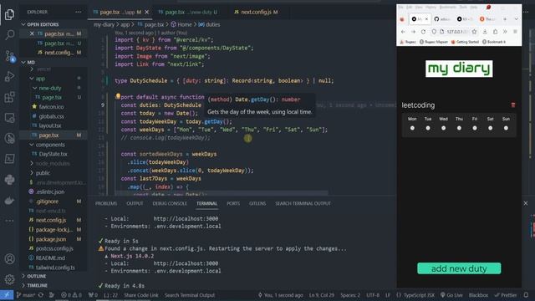Open the Explorer panel more actions menu

pyautogui.click(x=79, y=12)
